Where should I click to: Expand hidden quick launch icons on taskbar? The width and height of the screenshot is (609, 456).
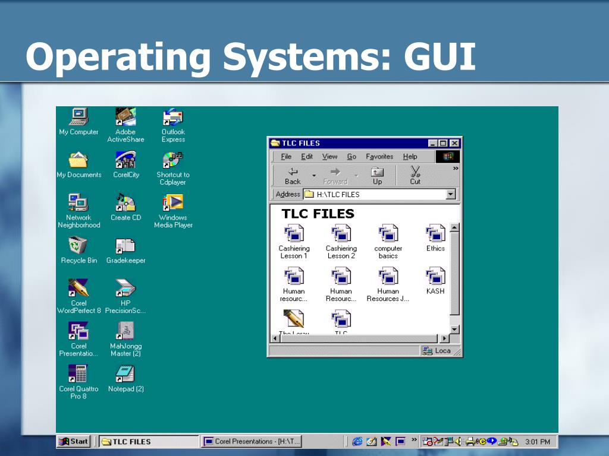(414, 439)
